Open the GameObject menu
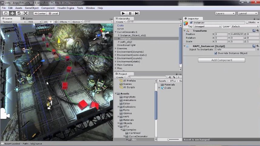 coord(32,8)
